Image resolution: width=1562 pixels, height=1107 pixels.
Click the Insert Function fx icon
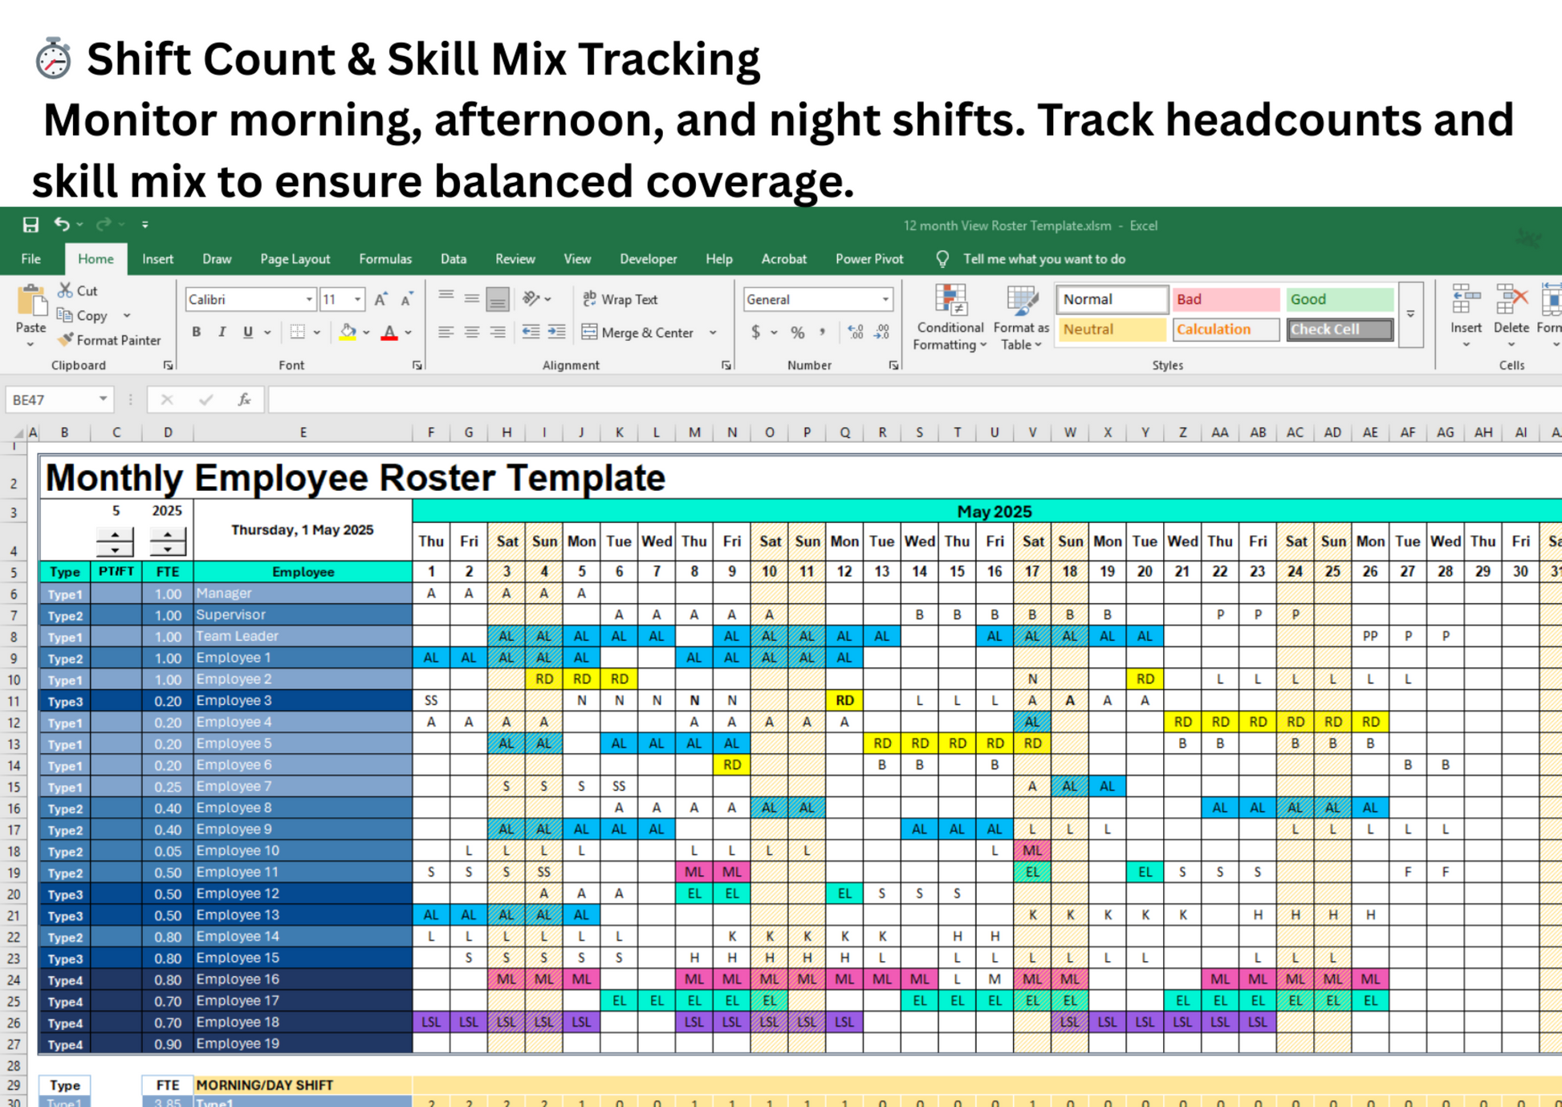244,399
